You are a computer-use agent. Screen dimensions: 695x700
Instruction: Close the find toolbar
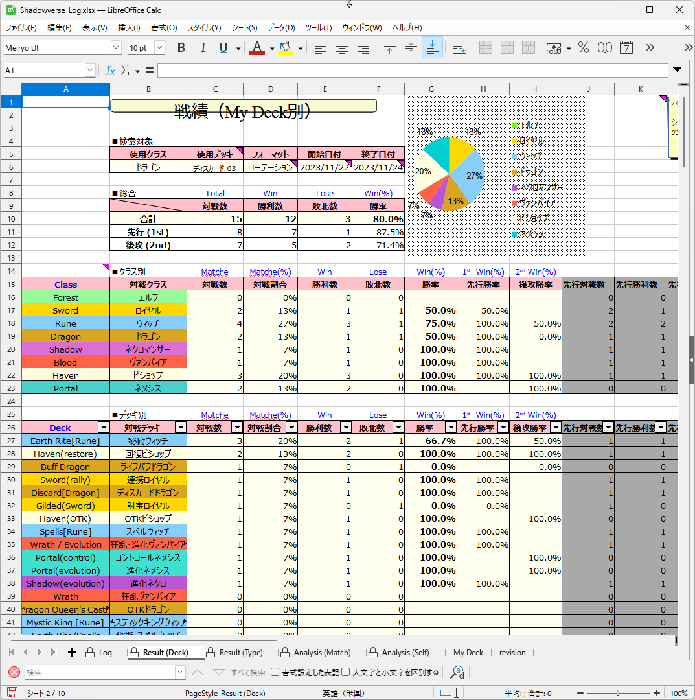14,672
